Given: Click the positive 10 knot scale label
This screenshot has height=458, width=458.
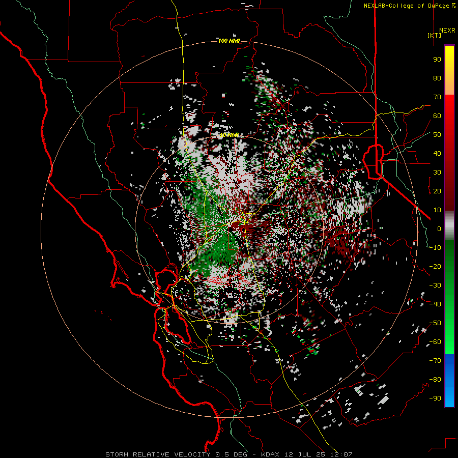Looking at the screenshot, I should tap(437, 210).
